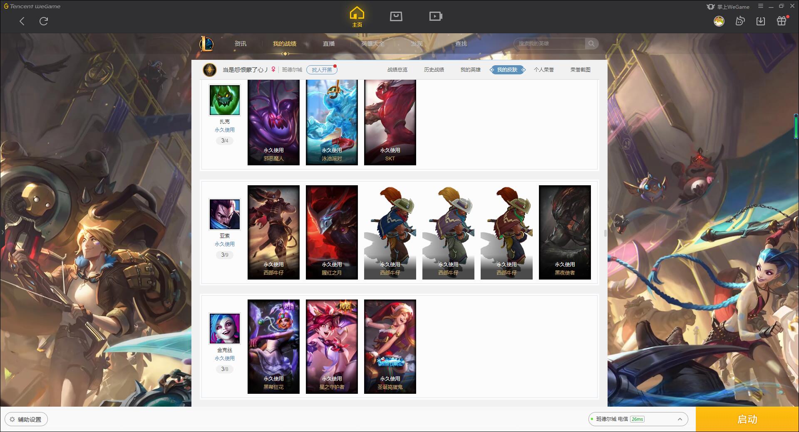This screenshot has height=432, width=799.
Task: Open the 黑帮狂花 skin thumbnail
Action: [273, 346]
